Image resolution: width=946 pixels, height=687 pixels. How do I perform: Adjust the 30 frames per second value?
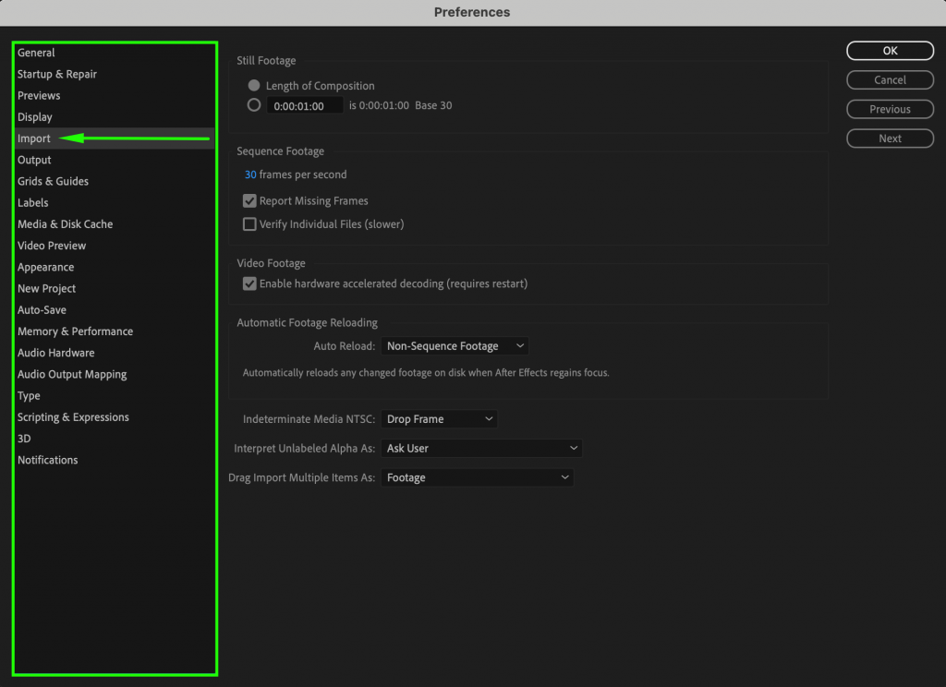[245, 174]
